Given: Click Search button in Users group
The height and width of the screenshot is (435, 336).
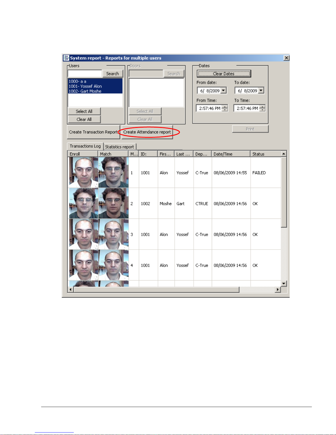Looking at the screenshot, I should 112,74.
